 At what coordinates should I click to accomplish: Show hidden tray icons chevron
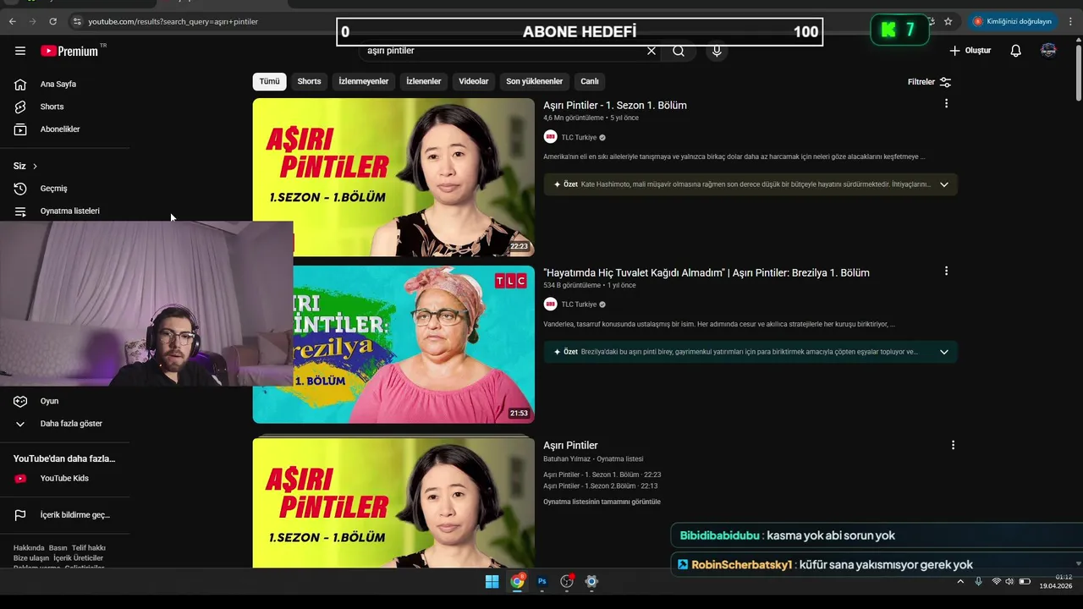(960, 581)
